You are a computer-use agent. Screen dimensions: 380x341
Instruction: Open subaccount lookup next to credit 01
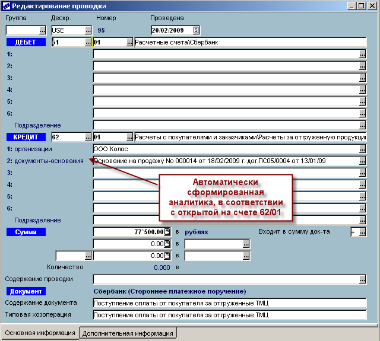pyautogui.click(x=129, y=137)
